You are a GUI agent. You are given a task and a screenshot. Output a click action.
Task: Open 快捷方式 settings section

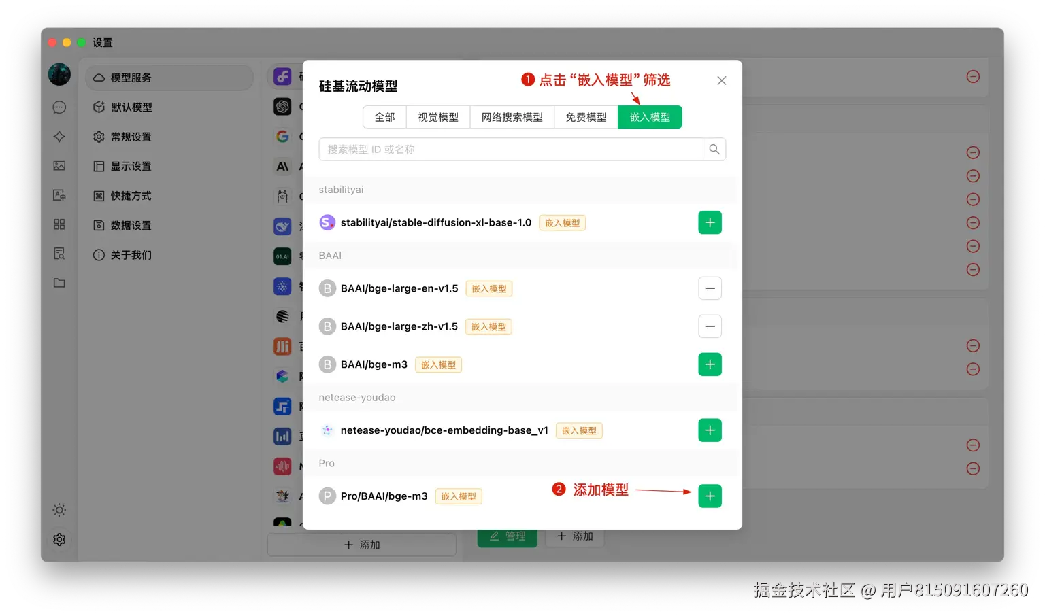[169, 196]
